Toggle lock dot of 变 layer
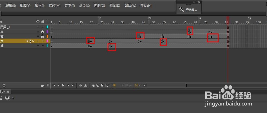The height and width of the screenshot is (113, 267). pos(43,41)
